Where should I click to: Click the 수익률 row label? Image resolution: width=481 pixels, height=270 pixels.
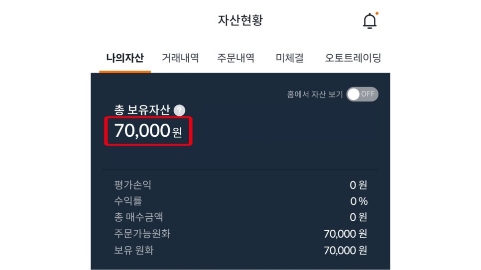tap(128, 201)
